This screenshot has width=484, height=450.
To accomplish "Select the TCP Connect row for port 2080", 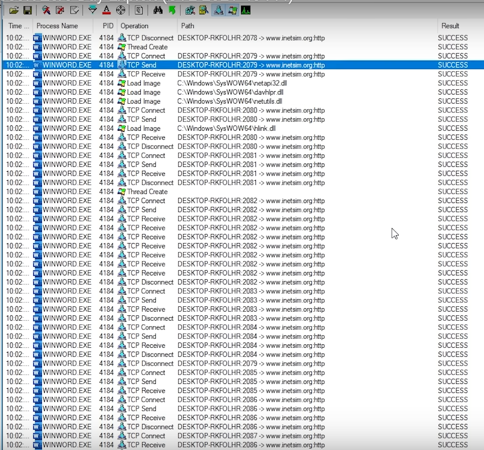I will pyautogui.click(x=243, y=110).
